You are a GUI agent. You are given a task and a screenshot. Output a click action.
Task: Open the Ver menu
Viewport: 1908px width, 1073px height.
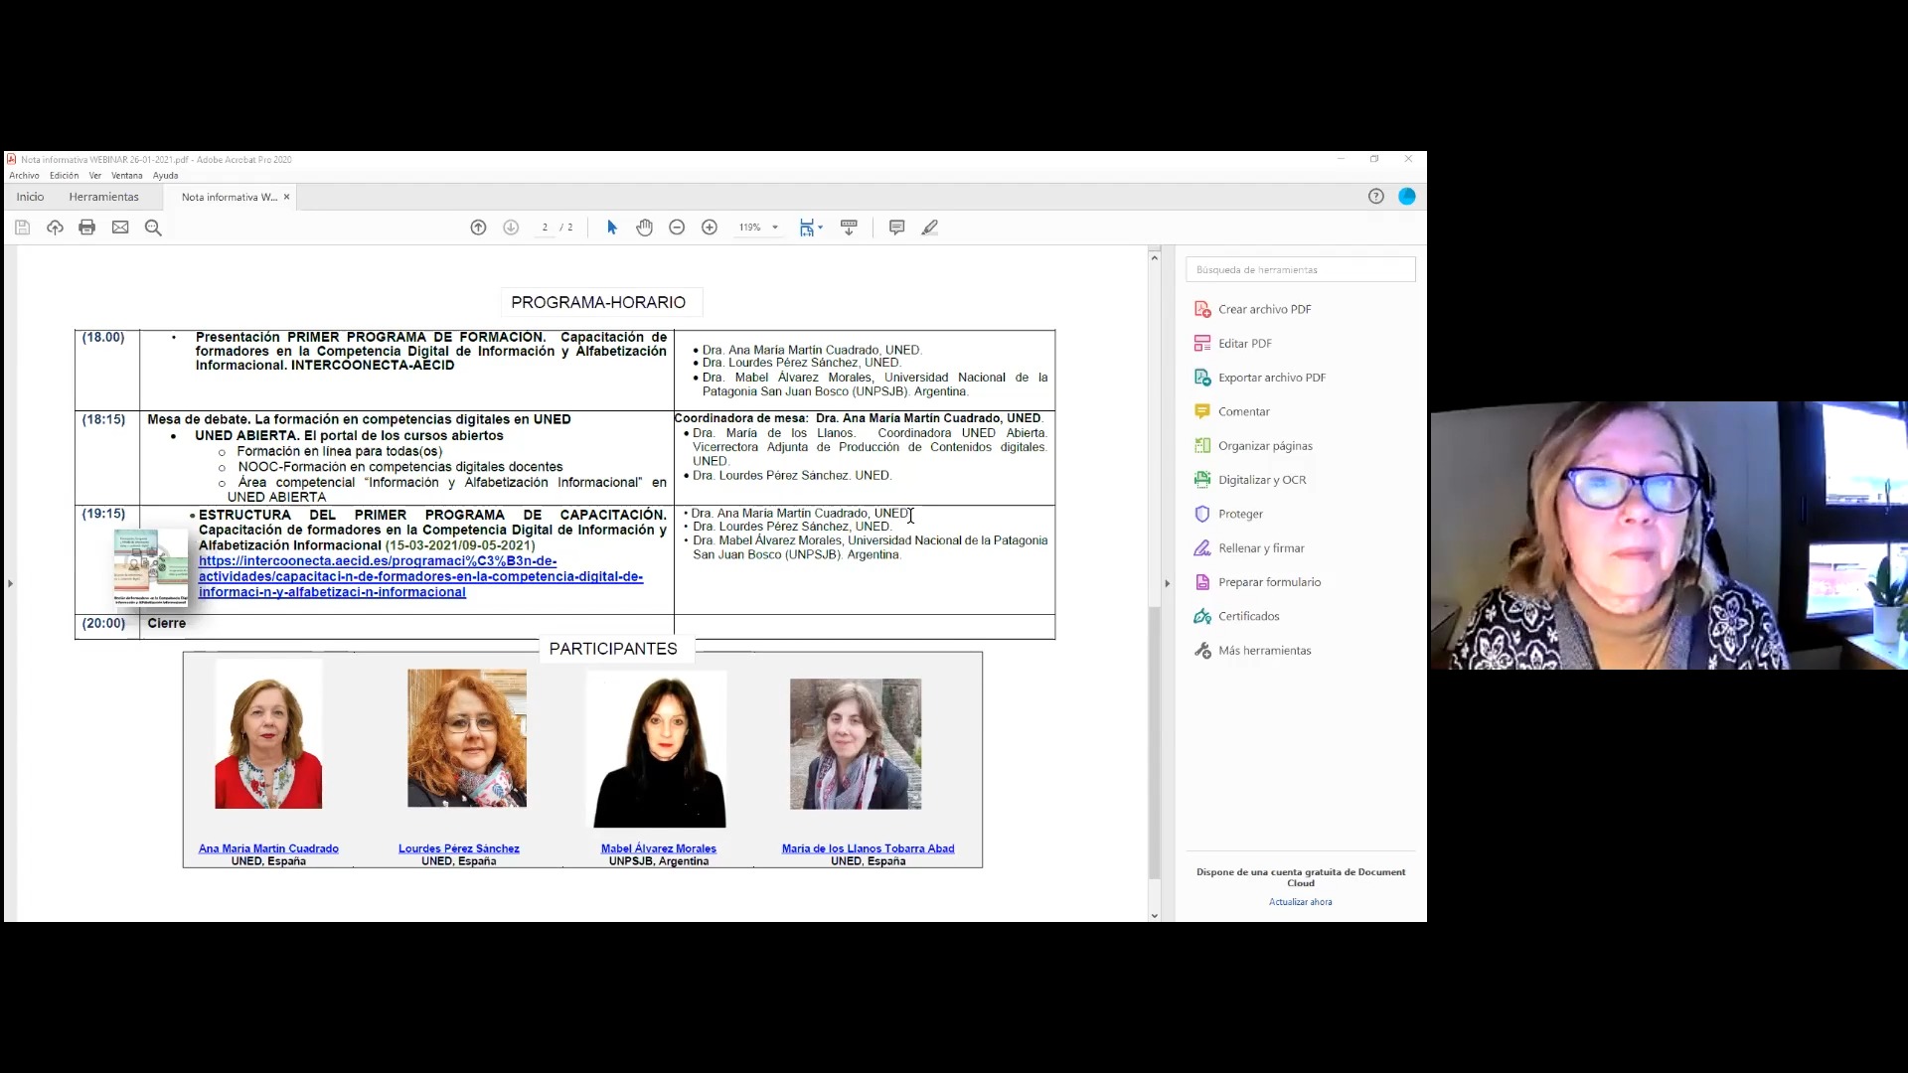click(94, 176)
